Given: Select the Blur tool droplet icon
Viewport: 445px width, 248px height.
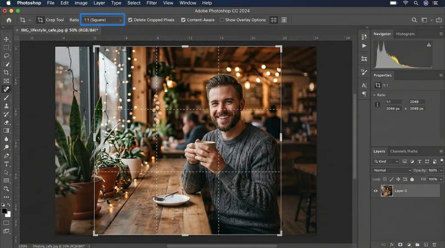Looking at the screenshot, I should [6, 139].
